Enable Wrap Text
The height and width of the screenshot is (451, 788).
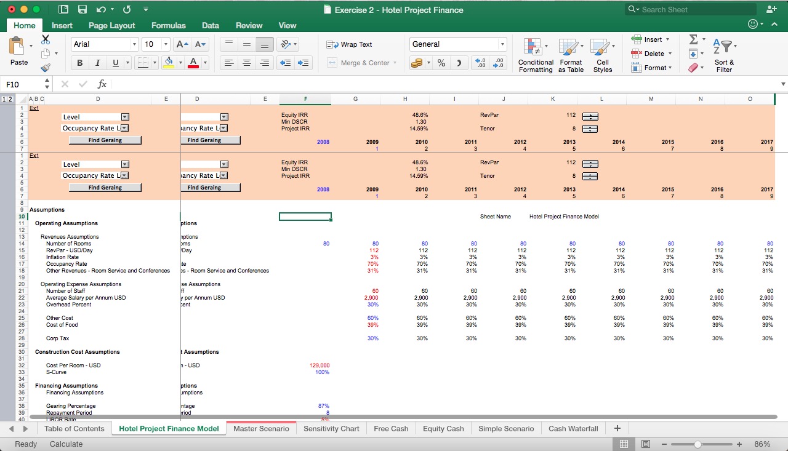coord(352,44)
